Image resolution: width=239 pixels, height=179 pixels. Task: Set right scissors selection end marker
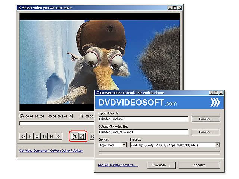(82, 136)
